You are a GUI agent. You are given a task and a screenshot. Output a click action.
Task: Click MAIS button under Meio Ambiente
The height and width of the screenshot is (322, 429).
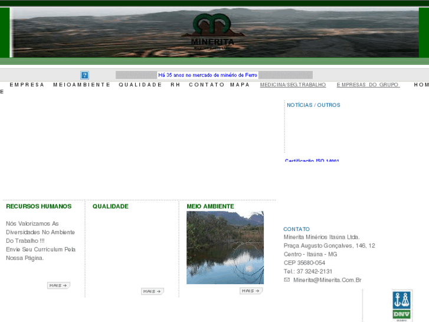(x=251, y=291)
